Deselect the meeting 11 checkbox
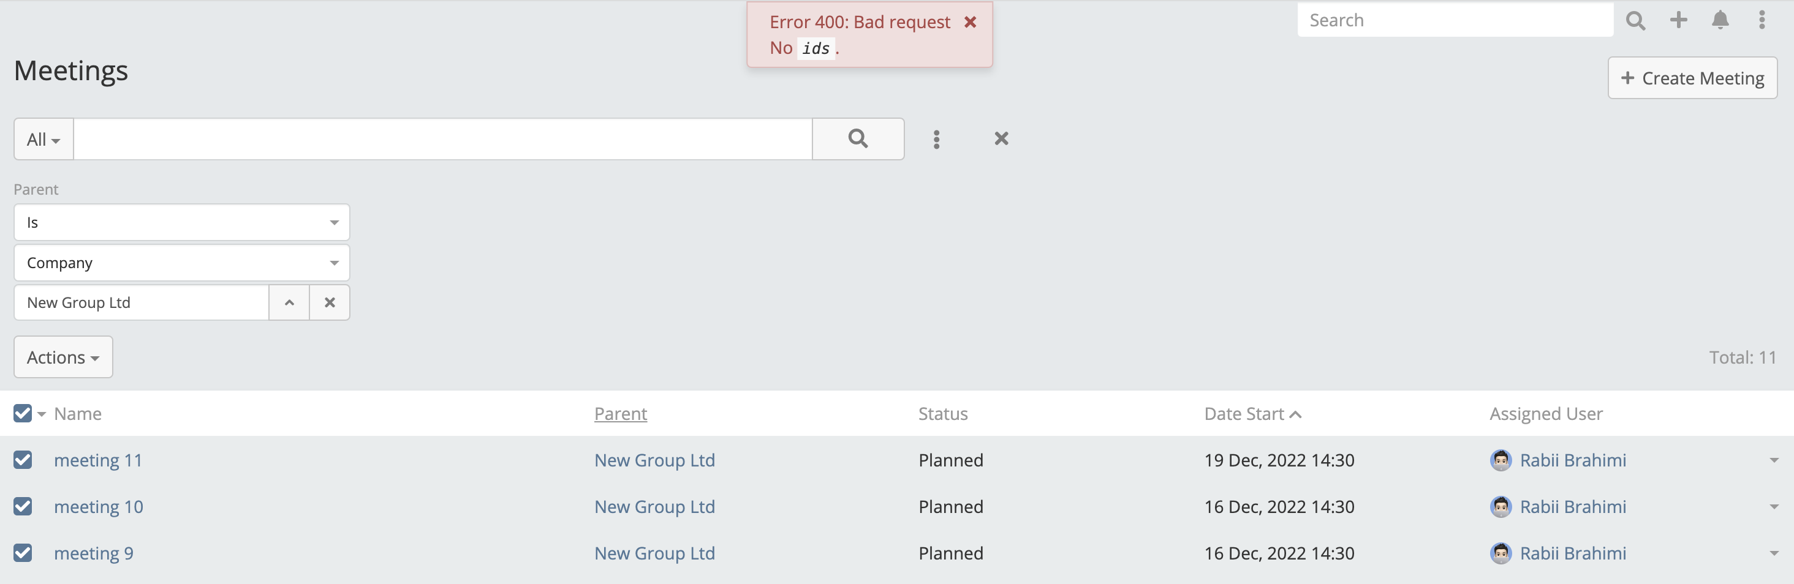Screen dimensions: 1794x584 tap(22, 459)
